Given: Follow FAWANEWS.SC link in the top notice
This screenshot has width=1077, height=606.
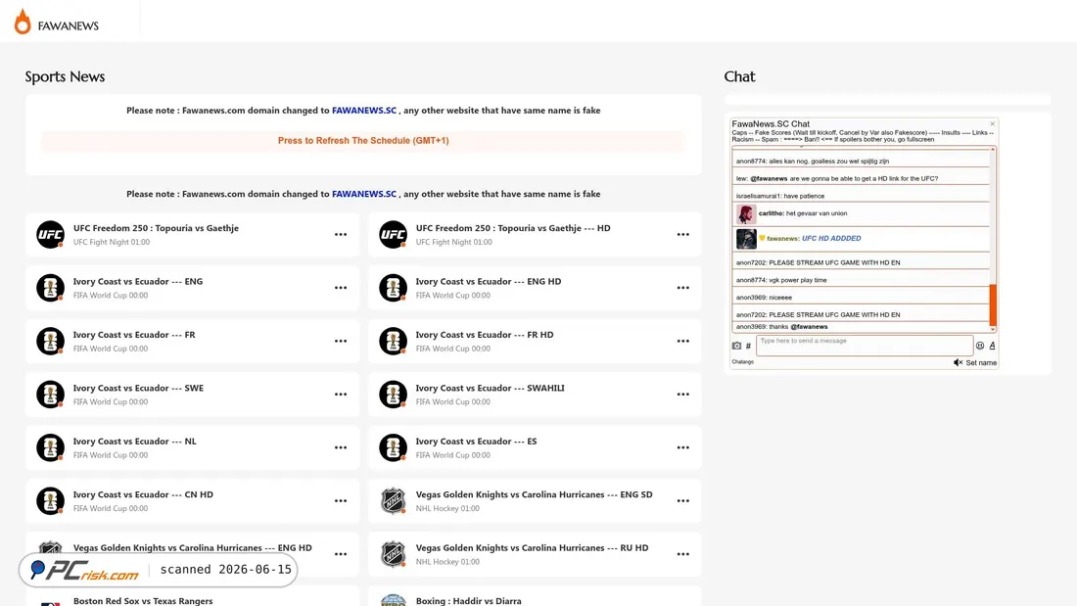Looking at the screenshot, I should coord(364,110).
